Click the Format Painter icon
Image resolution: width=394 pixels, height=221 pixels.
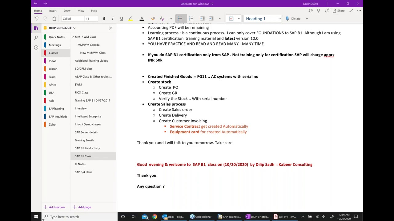coord(153,19)
